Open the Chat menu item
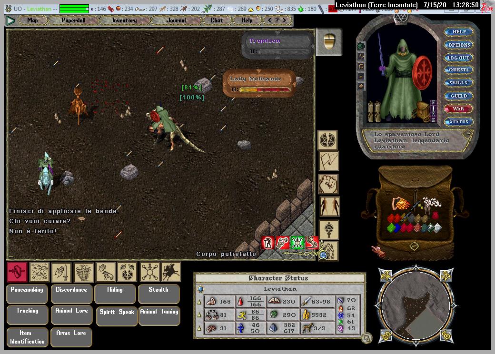 [x=217, y=20]
